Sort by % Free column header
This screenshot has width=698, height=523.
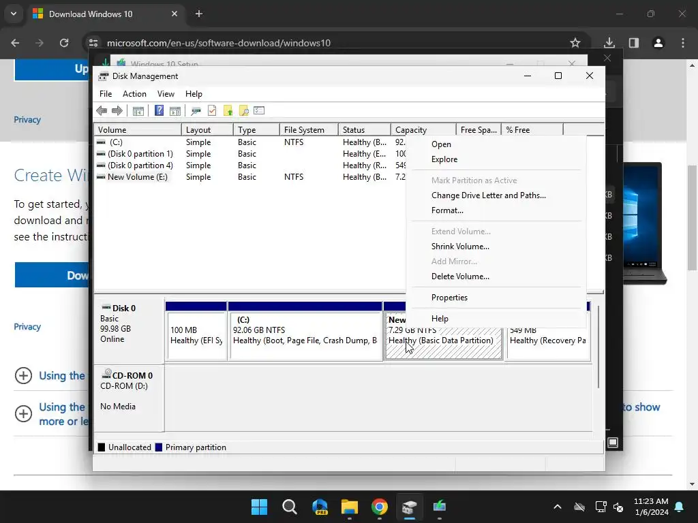tap(532, 130)
